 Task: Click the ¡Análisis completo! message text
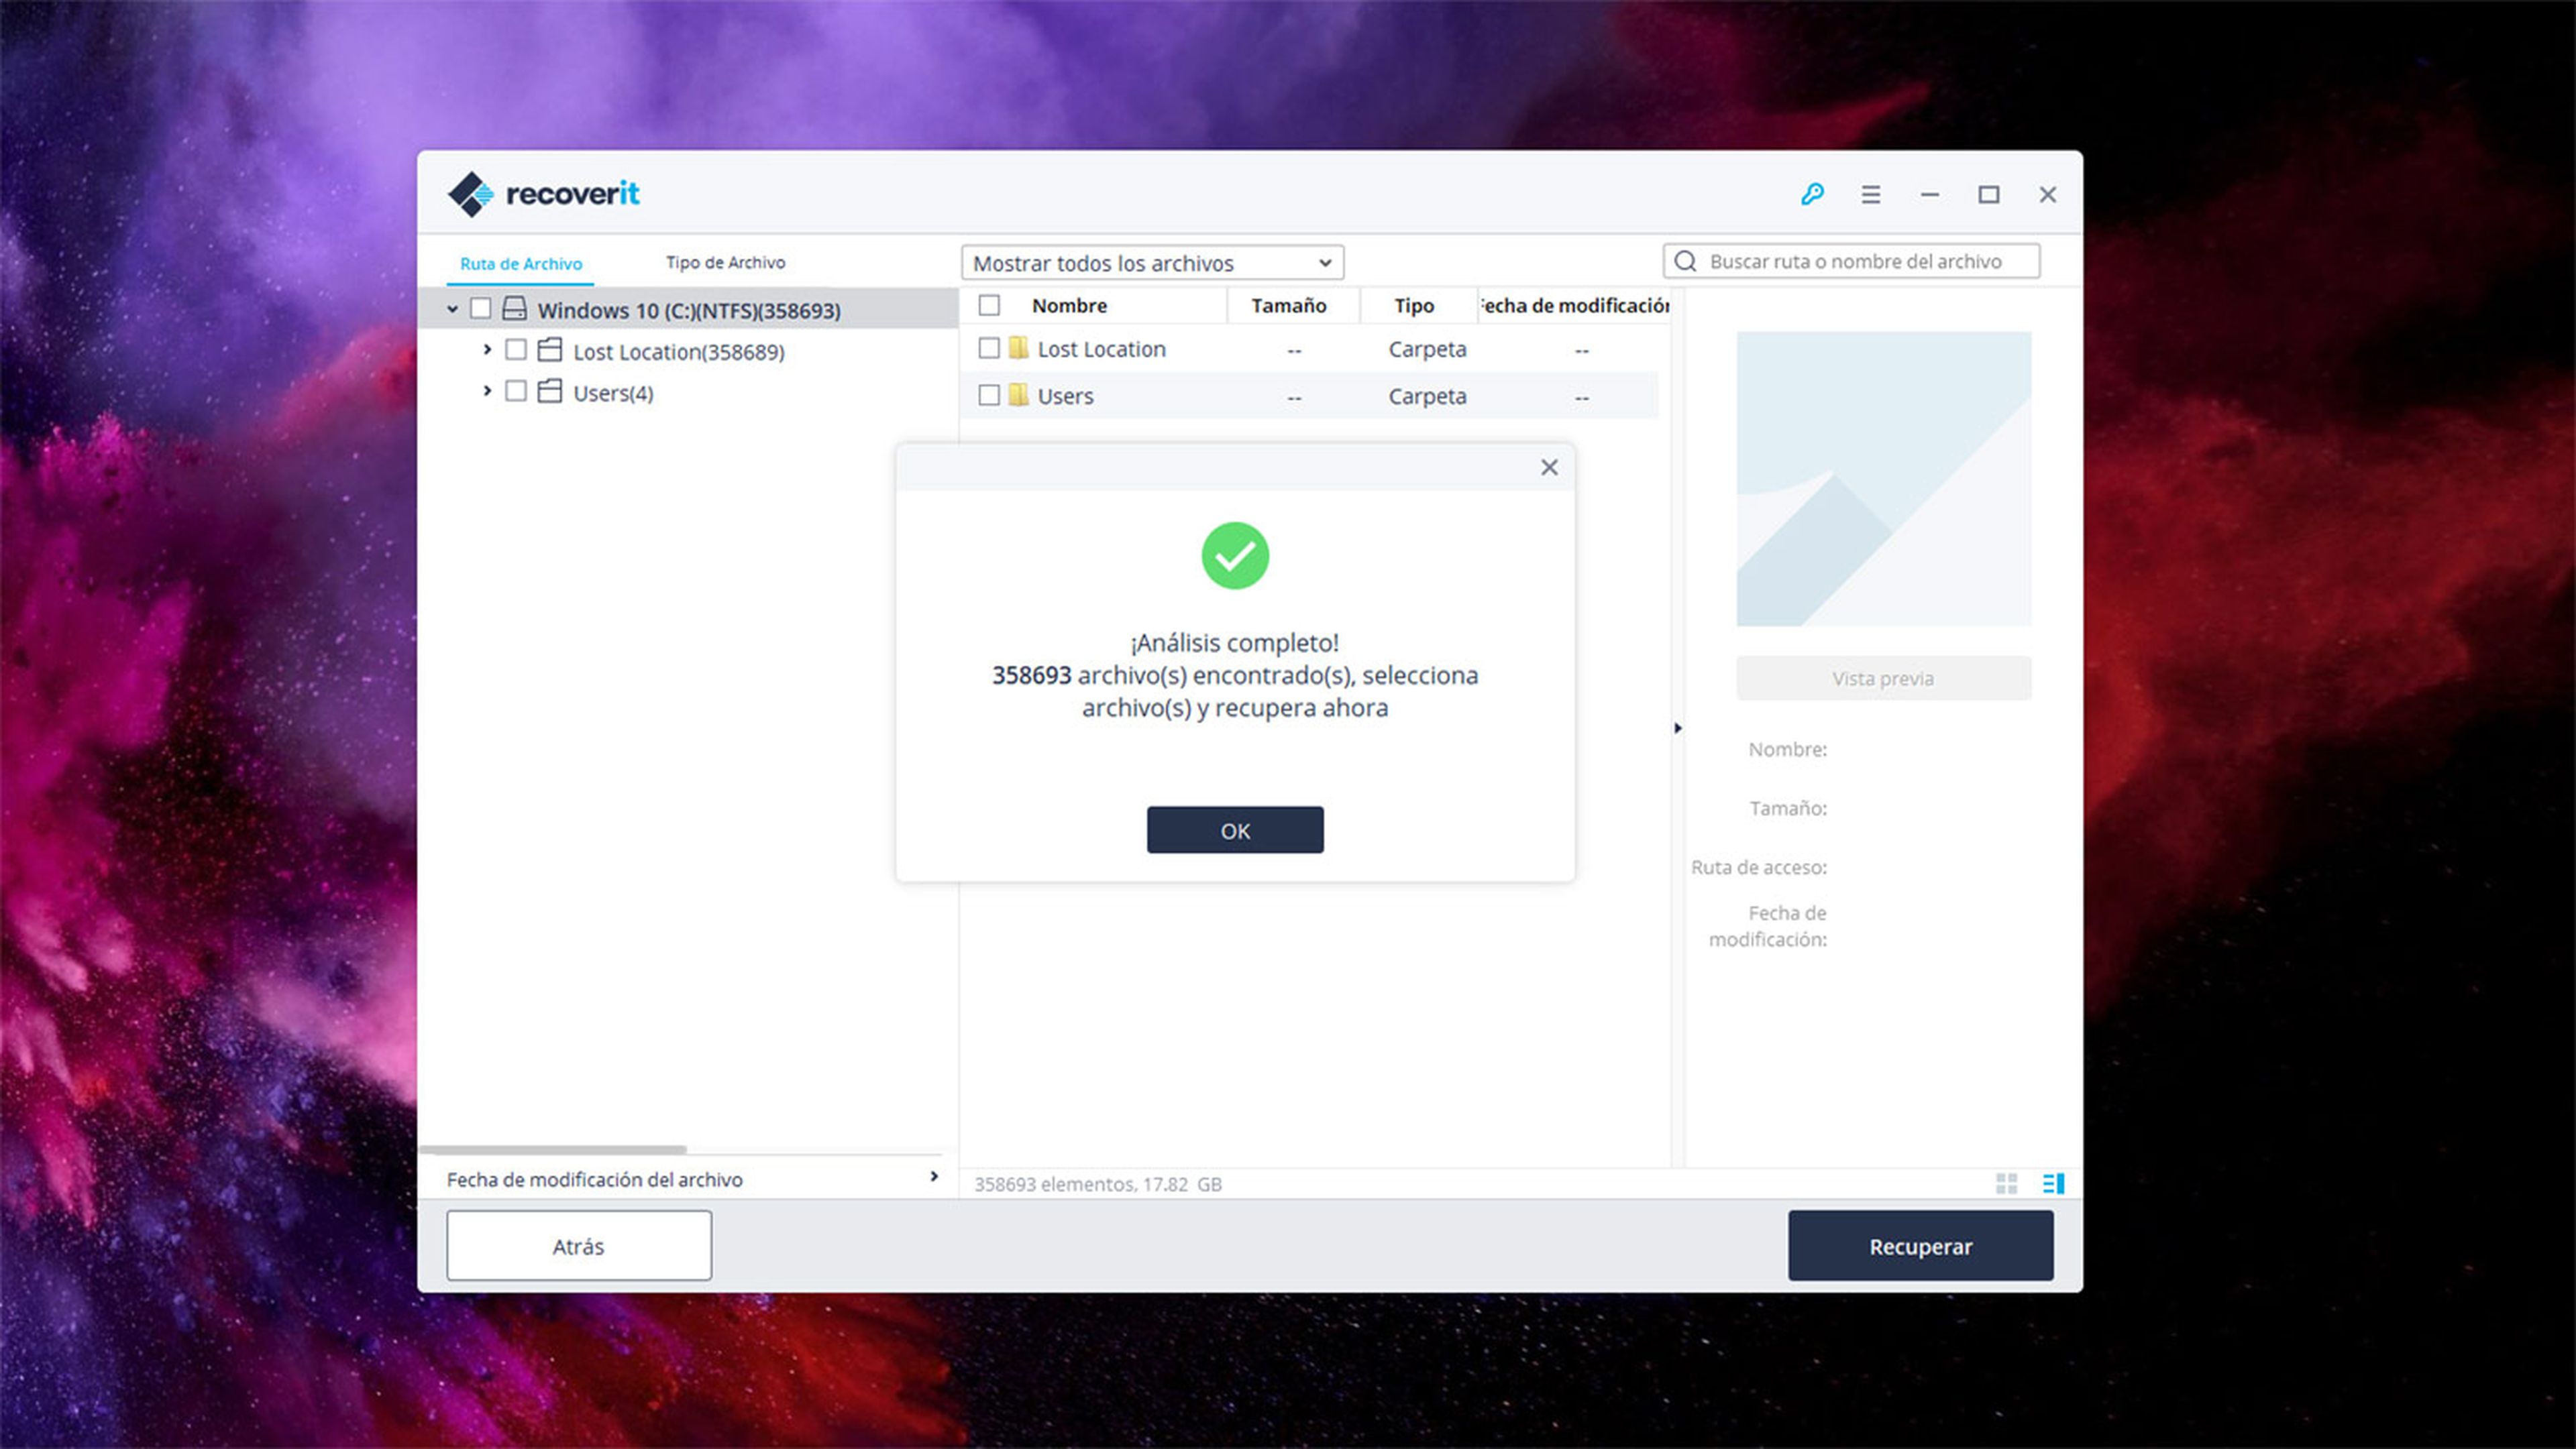point(1235,642)
